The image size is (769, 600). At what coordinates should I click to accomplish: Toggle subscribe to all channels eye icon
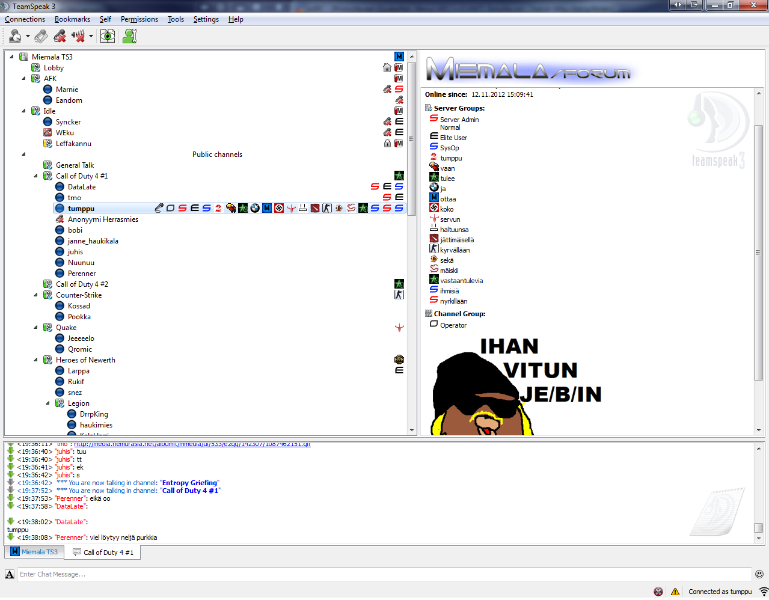[x=108, y=36]
